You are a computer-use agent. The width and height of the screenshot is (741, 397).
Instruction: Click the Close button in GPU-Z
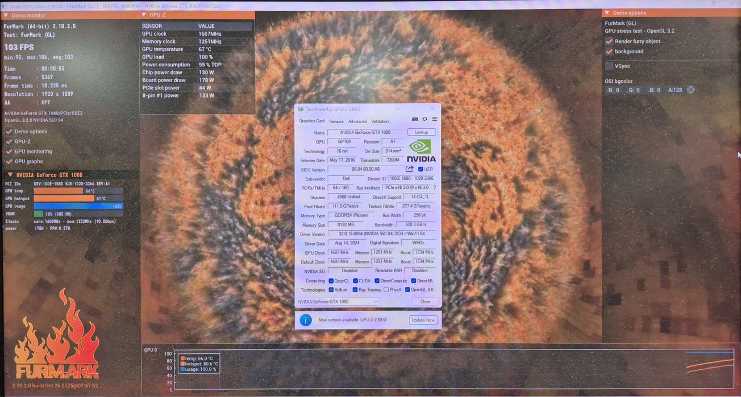coord(425,302)
